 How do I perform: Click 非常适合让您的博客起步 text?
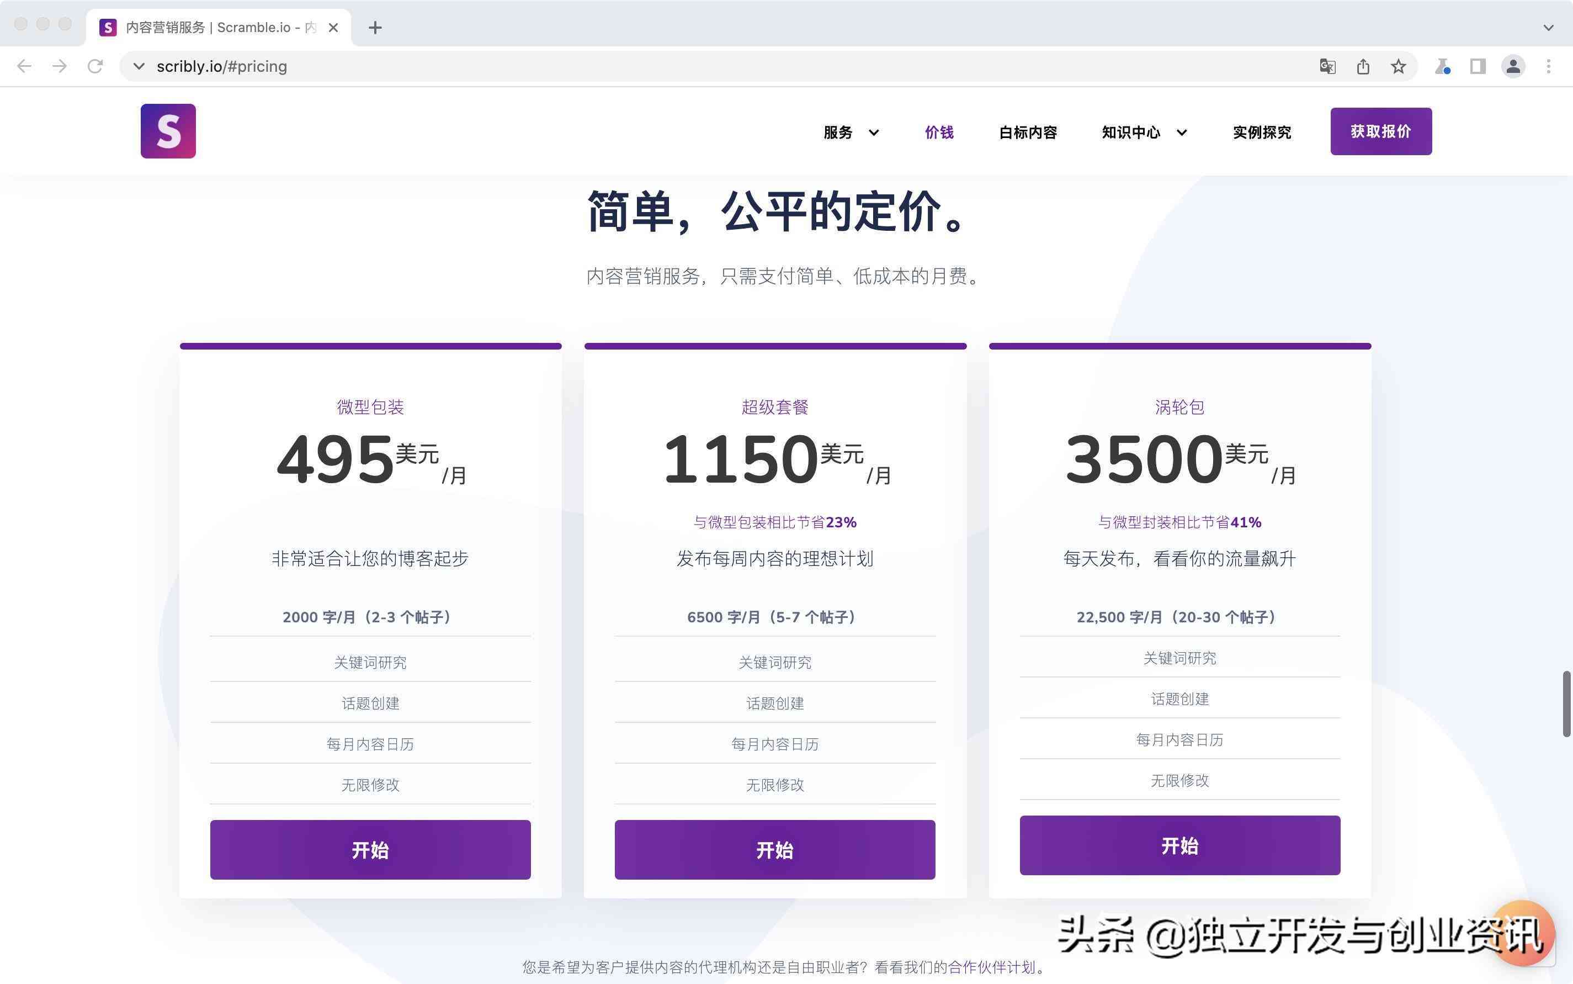(370, 558)
